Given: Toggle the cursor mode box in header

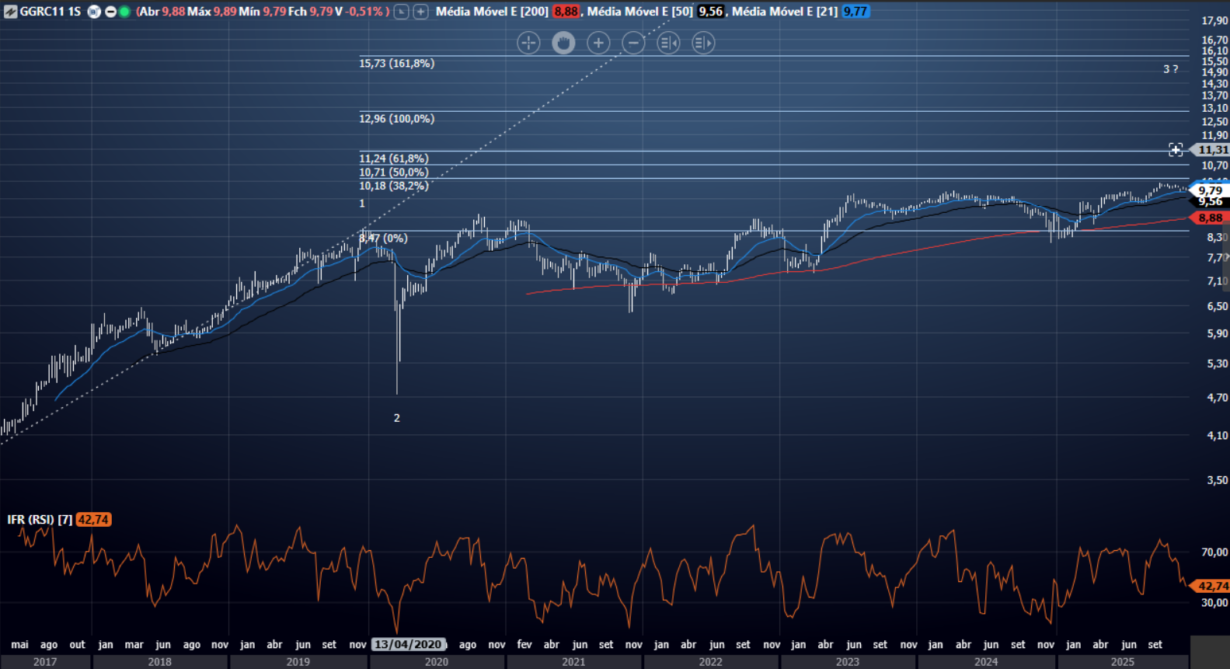Looking at the screenshot, I should click(401, 12).
